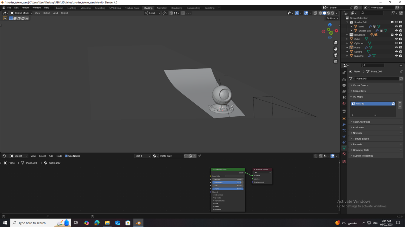Click the camera icon next to Rendering collection

click(401, 35)
